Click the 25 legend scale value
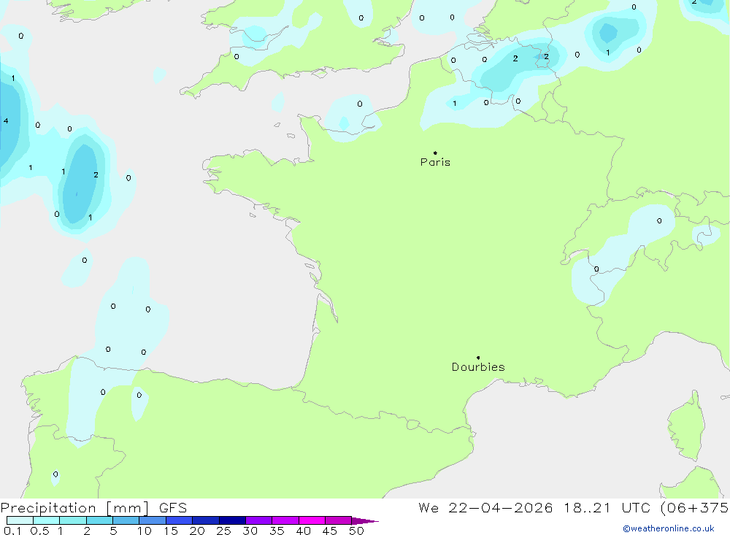This screenshot has height=535, width=730. (x=224, y=531)
